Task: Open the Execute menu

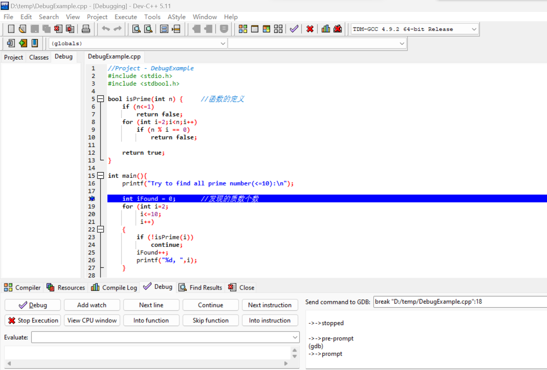Action: click(125, 17)
